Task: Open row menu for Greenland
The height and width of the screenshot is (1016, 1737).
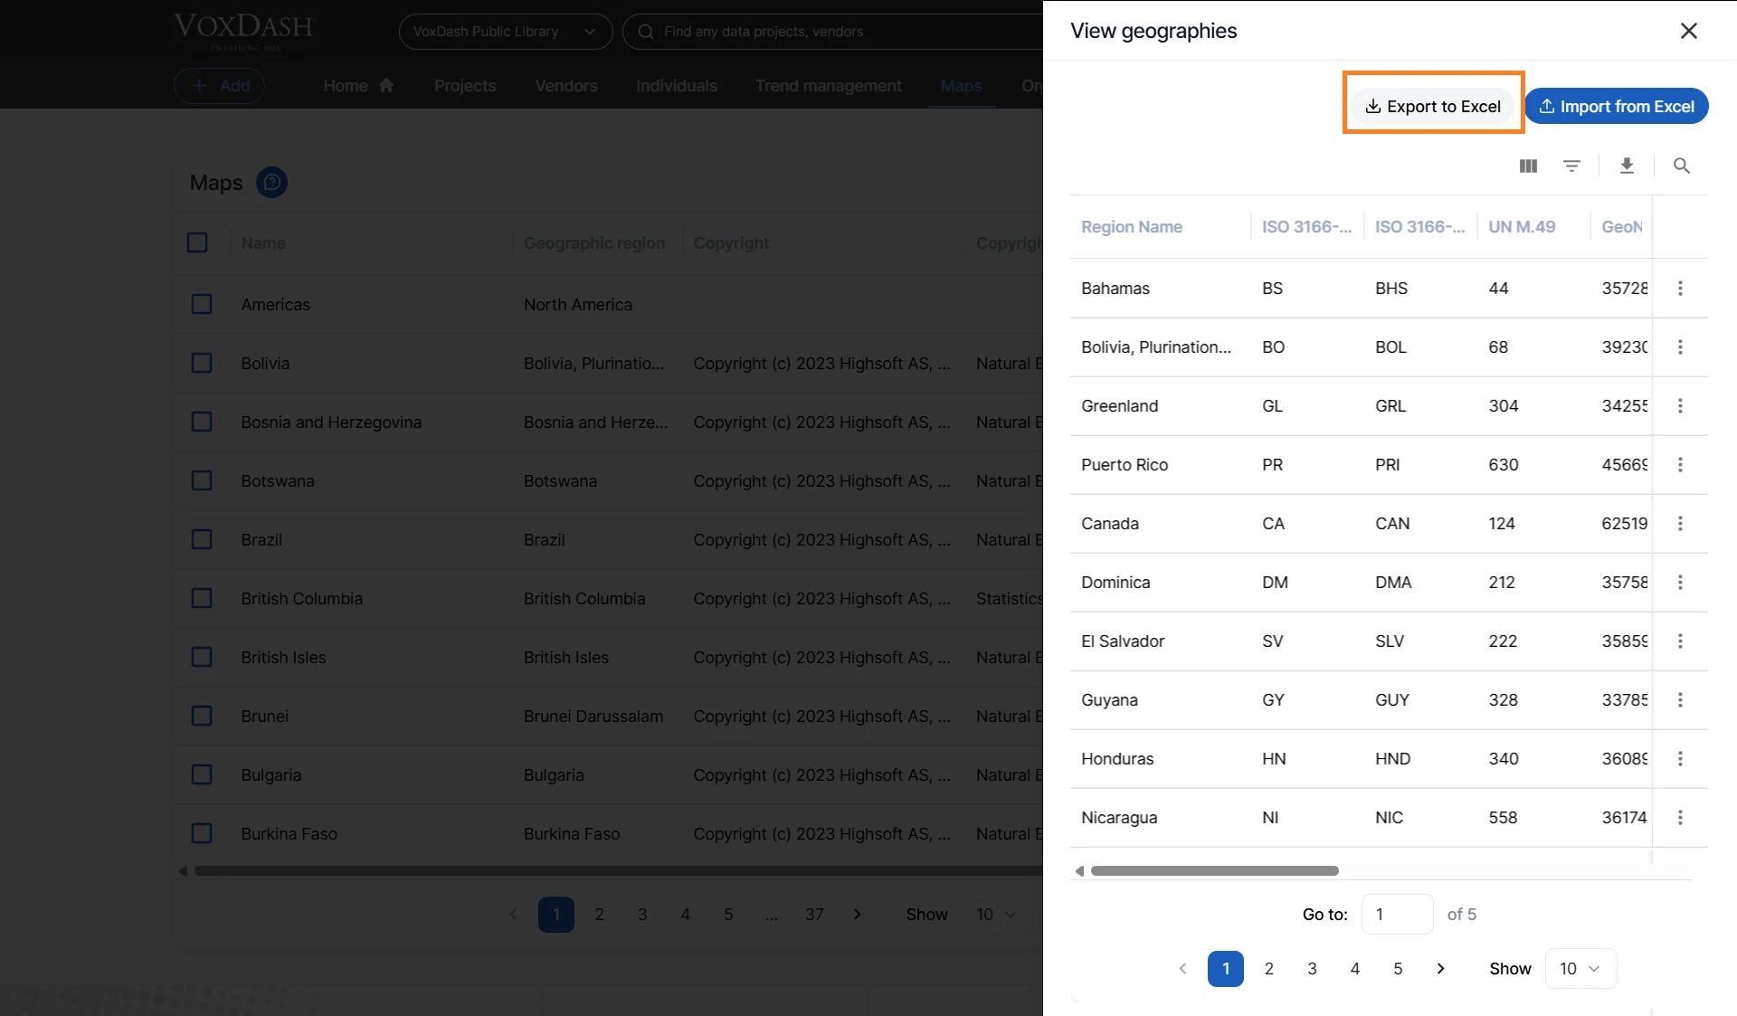Action: [x=1680, y=406]
